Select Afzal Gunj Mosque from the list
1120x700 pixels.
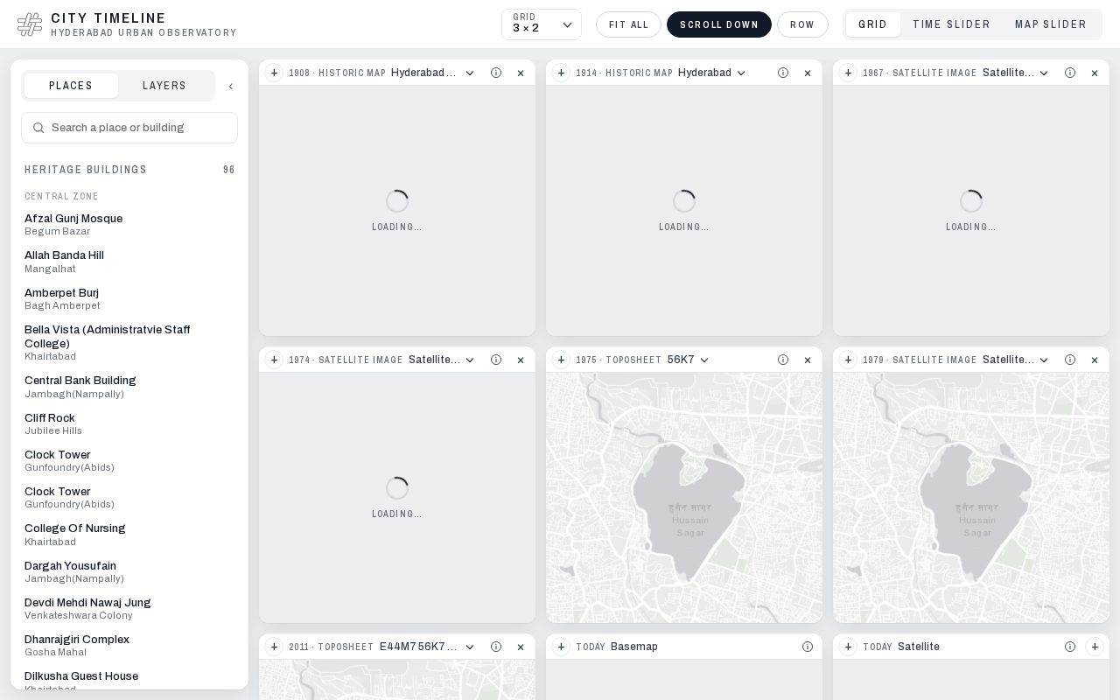[129, 225]
